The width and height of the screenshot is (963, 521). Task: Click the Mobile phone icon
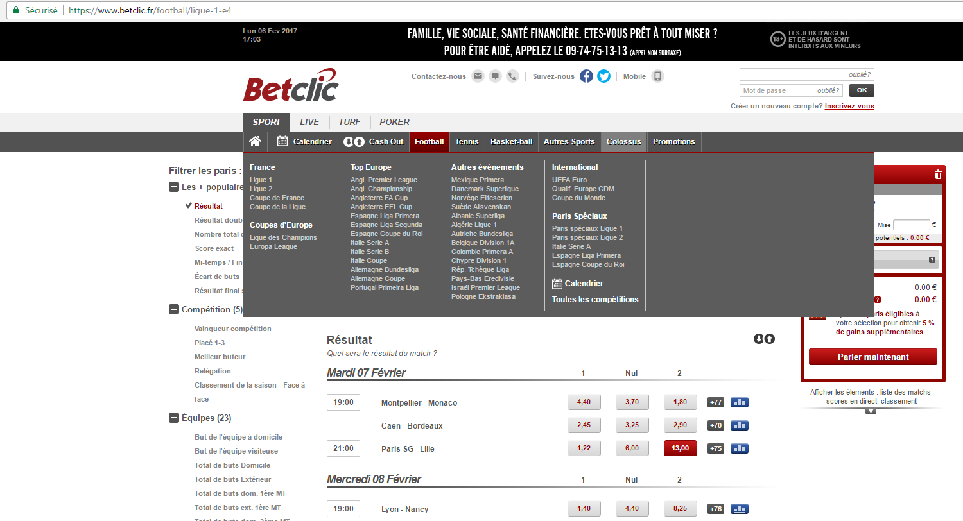click(657, 76)
